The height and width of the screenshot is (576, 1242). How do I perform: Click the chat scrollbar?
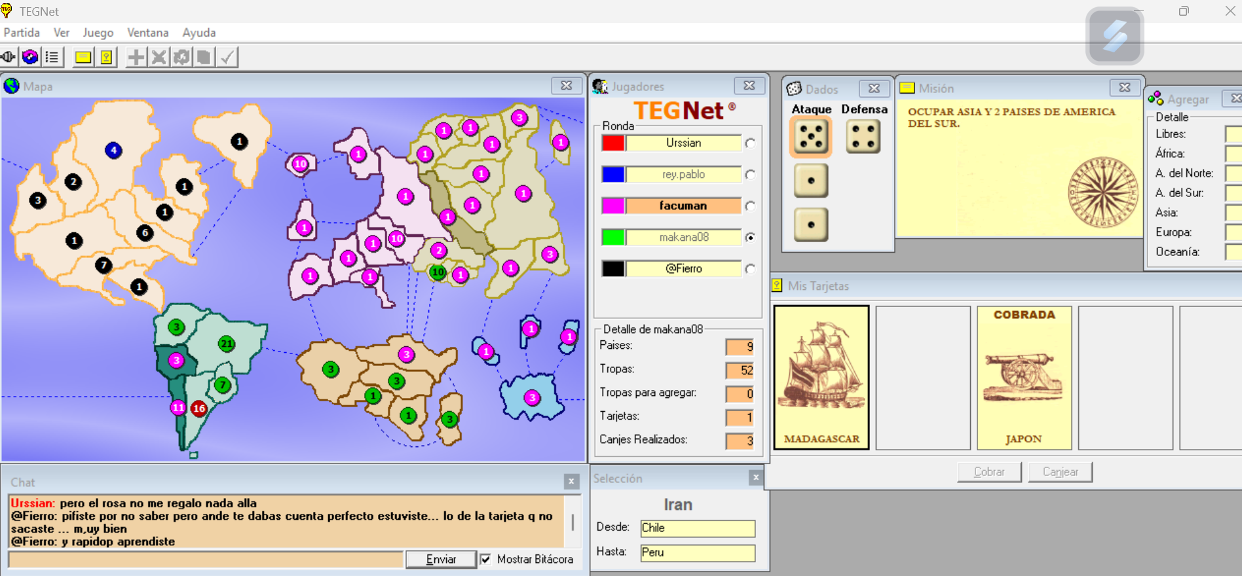coord(573,521)
